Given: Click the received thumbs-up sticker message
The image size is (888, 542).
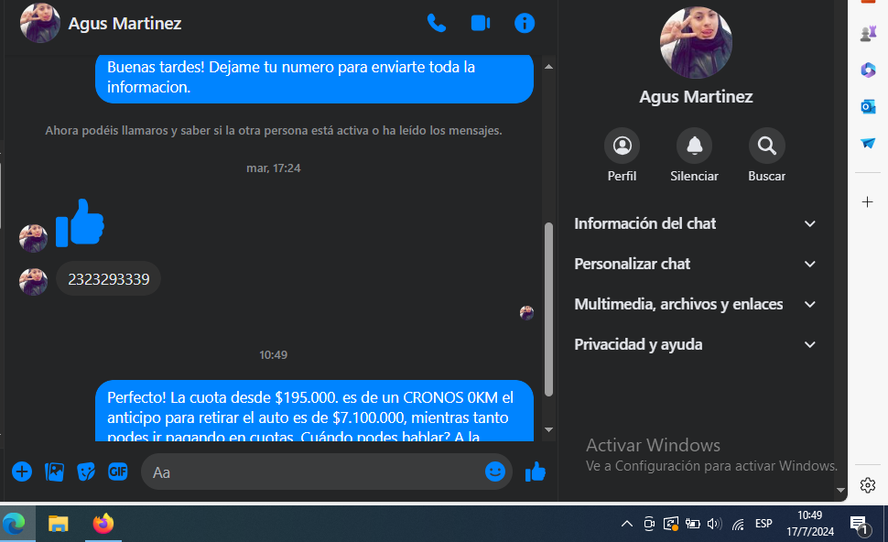Looking at the screenshot, I should coord(80,222).
